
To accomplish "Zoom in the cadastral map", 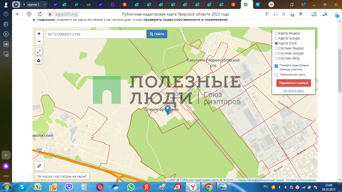I will pos(39,34).
